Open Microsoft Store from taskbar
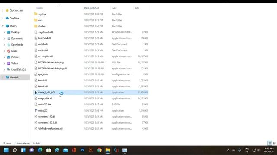This screenshot has height=155, width=277. pos(48,150)
